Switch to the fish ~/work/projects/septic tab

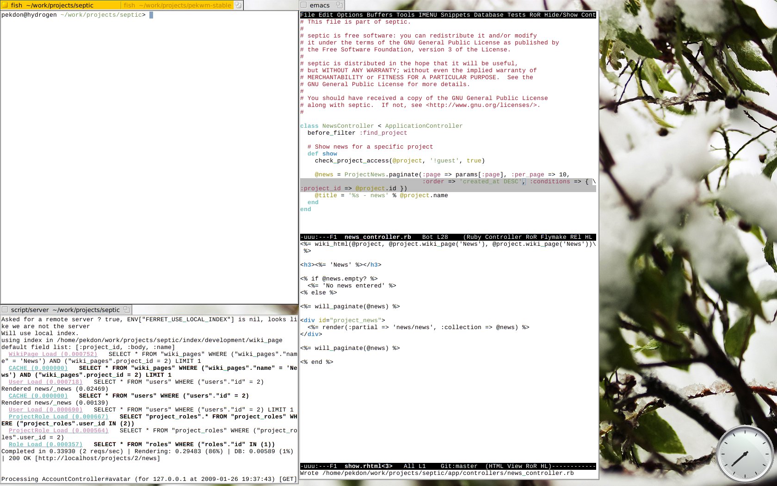pyautogui.click(x=61, y=5)
